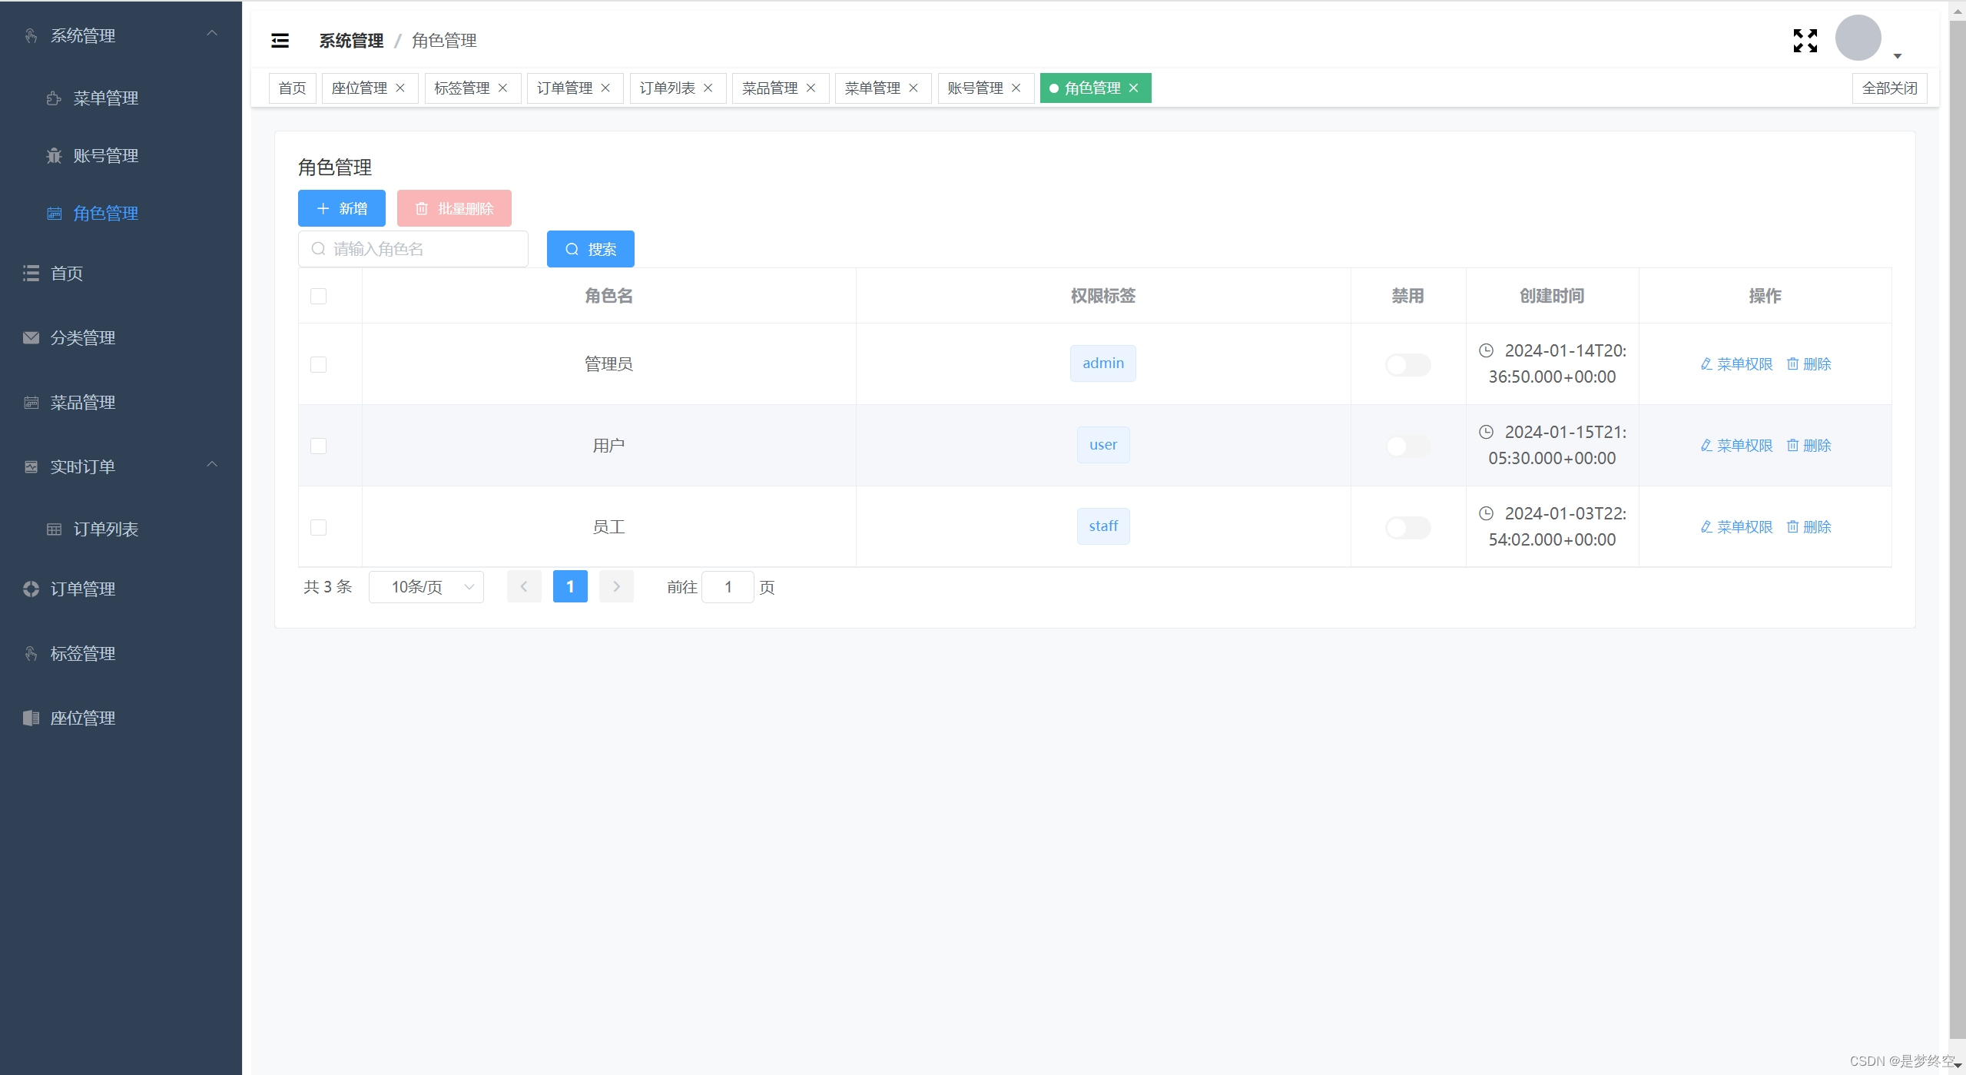Check the 员工 row checkbox
Viewport: 1966px width, 1075px height.
tap(318, 528)
